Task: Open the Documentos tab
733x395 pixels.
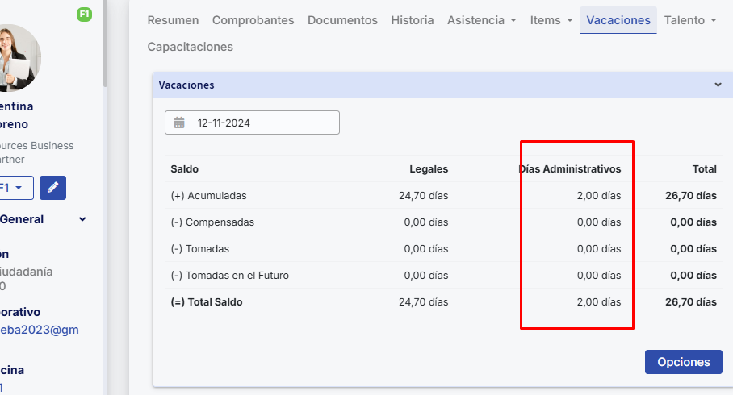Action: pos(342,20)
